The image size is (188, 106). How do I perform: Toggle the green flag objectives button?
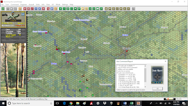click(x=79, y=9)
